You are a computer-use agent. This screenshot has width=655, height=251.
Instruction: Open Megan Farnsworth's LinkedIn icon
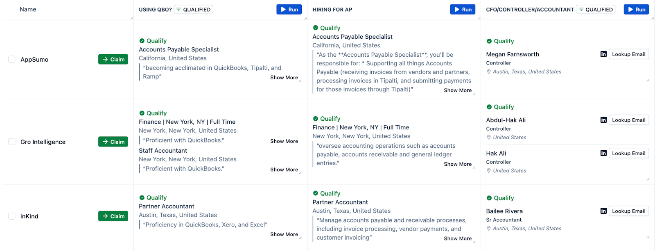(x=603, y=54)
